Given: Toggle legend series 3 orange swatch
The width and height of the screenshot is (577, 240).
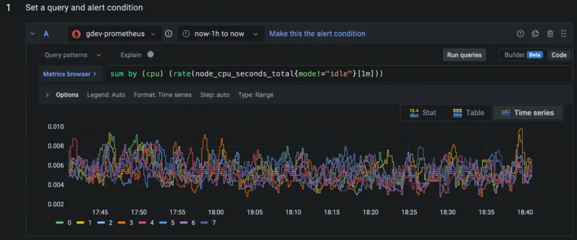Looking at the screenshot, I should 122,223.
